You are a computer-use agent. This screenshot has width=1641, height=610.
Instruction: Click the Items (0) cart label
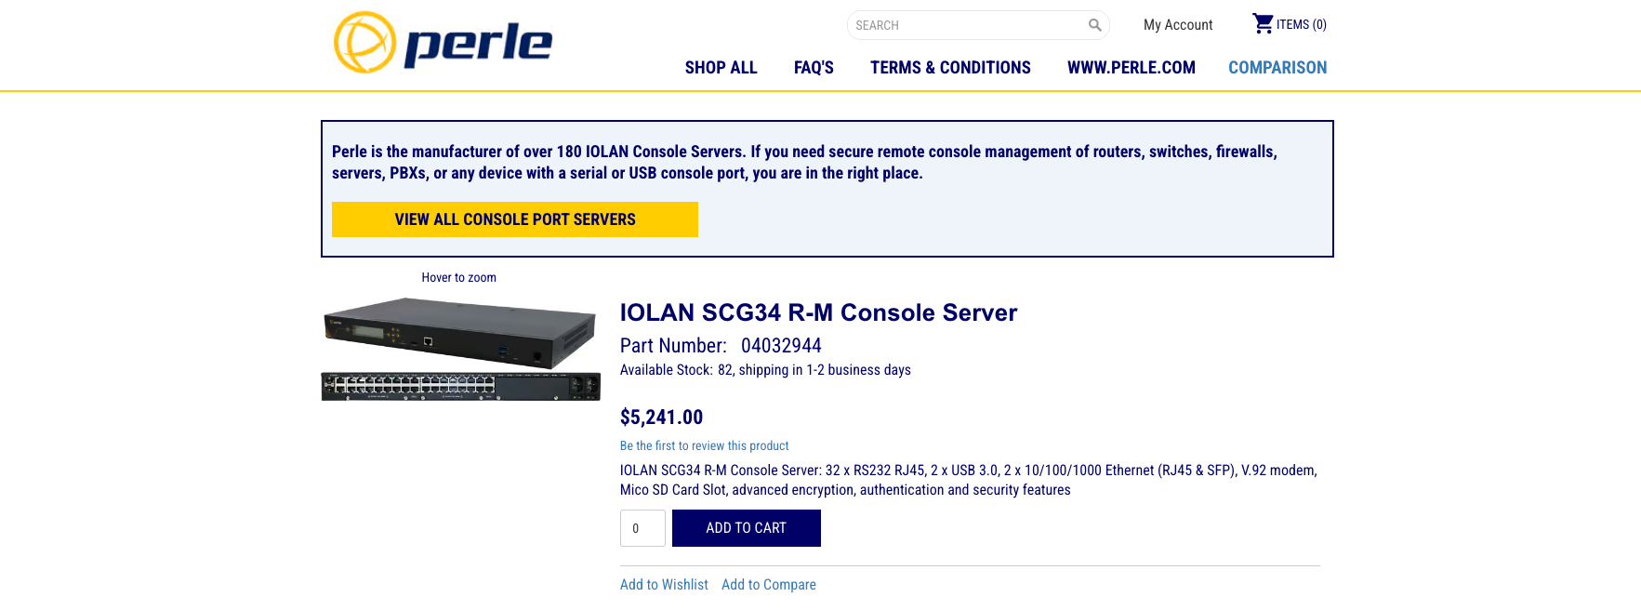(1301, 25)
